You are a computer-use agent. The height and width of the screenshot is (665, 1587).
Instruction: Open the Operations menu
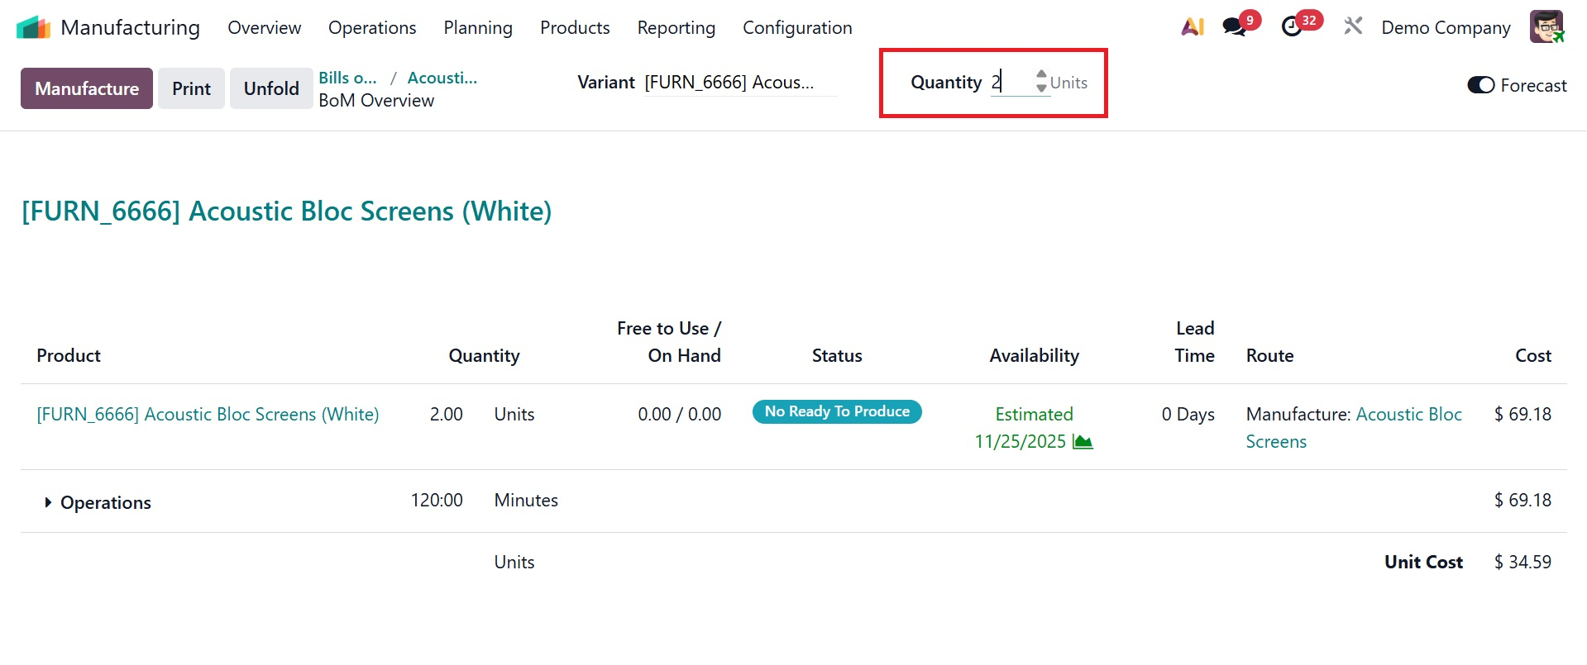(372, 27)
